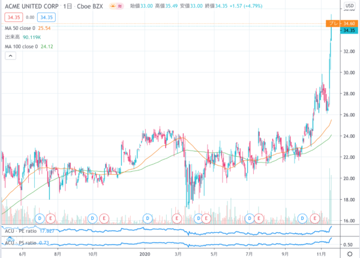Click the red 34.35 sell price box
This screenshot has height=258, width=360.
(x=14, y=17)
